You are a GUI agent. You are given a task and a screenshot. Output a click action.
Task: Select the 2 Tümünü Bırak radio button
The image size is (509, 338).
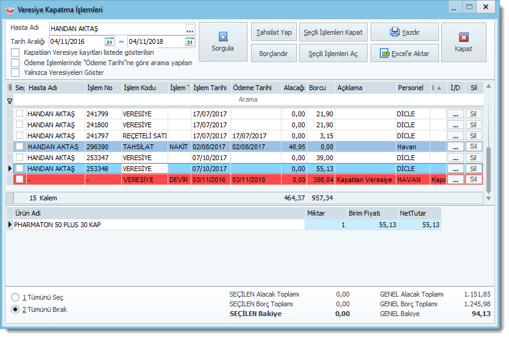click(x=15, y=309)
